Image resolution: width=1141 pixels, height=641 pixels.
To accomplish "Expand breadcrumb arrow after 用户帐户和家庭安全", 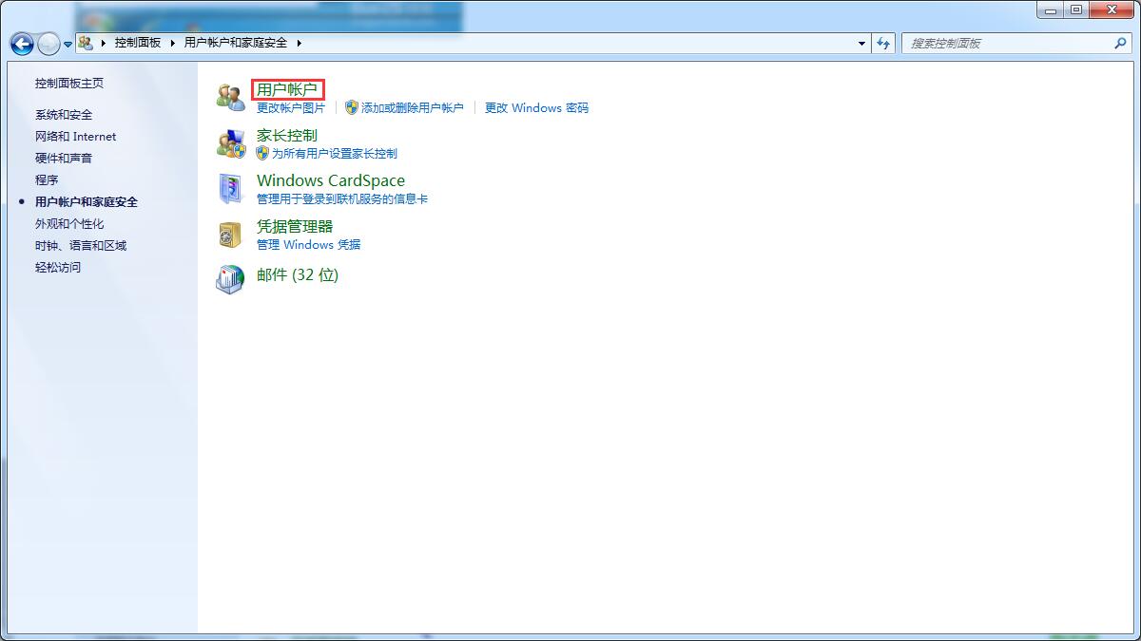I will (x=299, y=43).
